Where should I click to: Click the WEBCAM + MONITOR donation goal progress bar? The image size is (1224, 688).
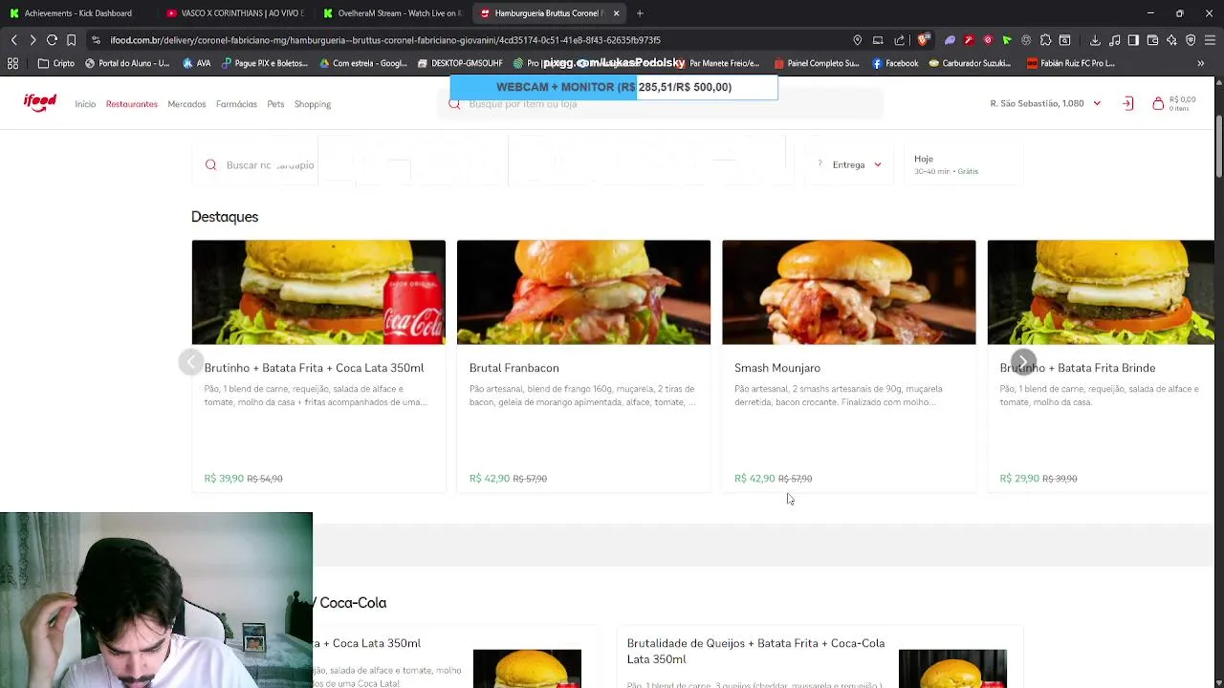614,87
